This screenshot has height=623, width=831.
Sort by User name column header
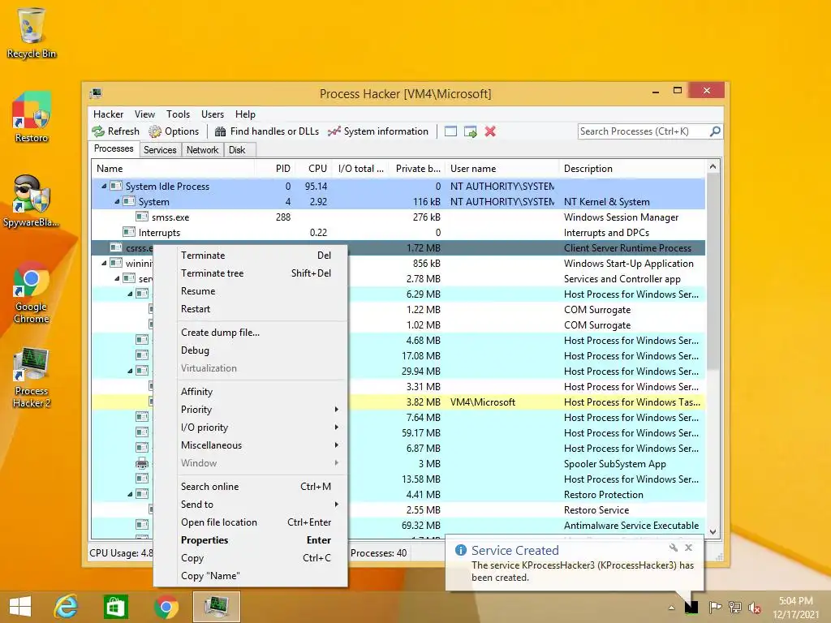[x=502, y=169]
